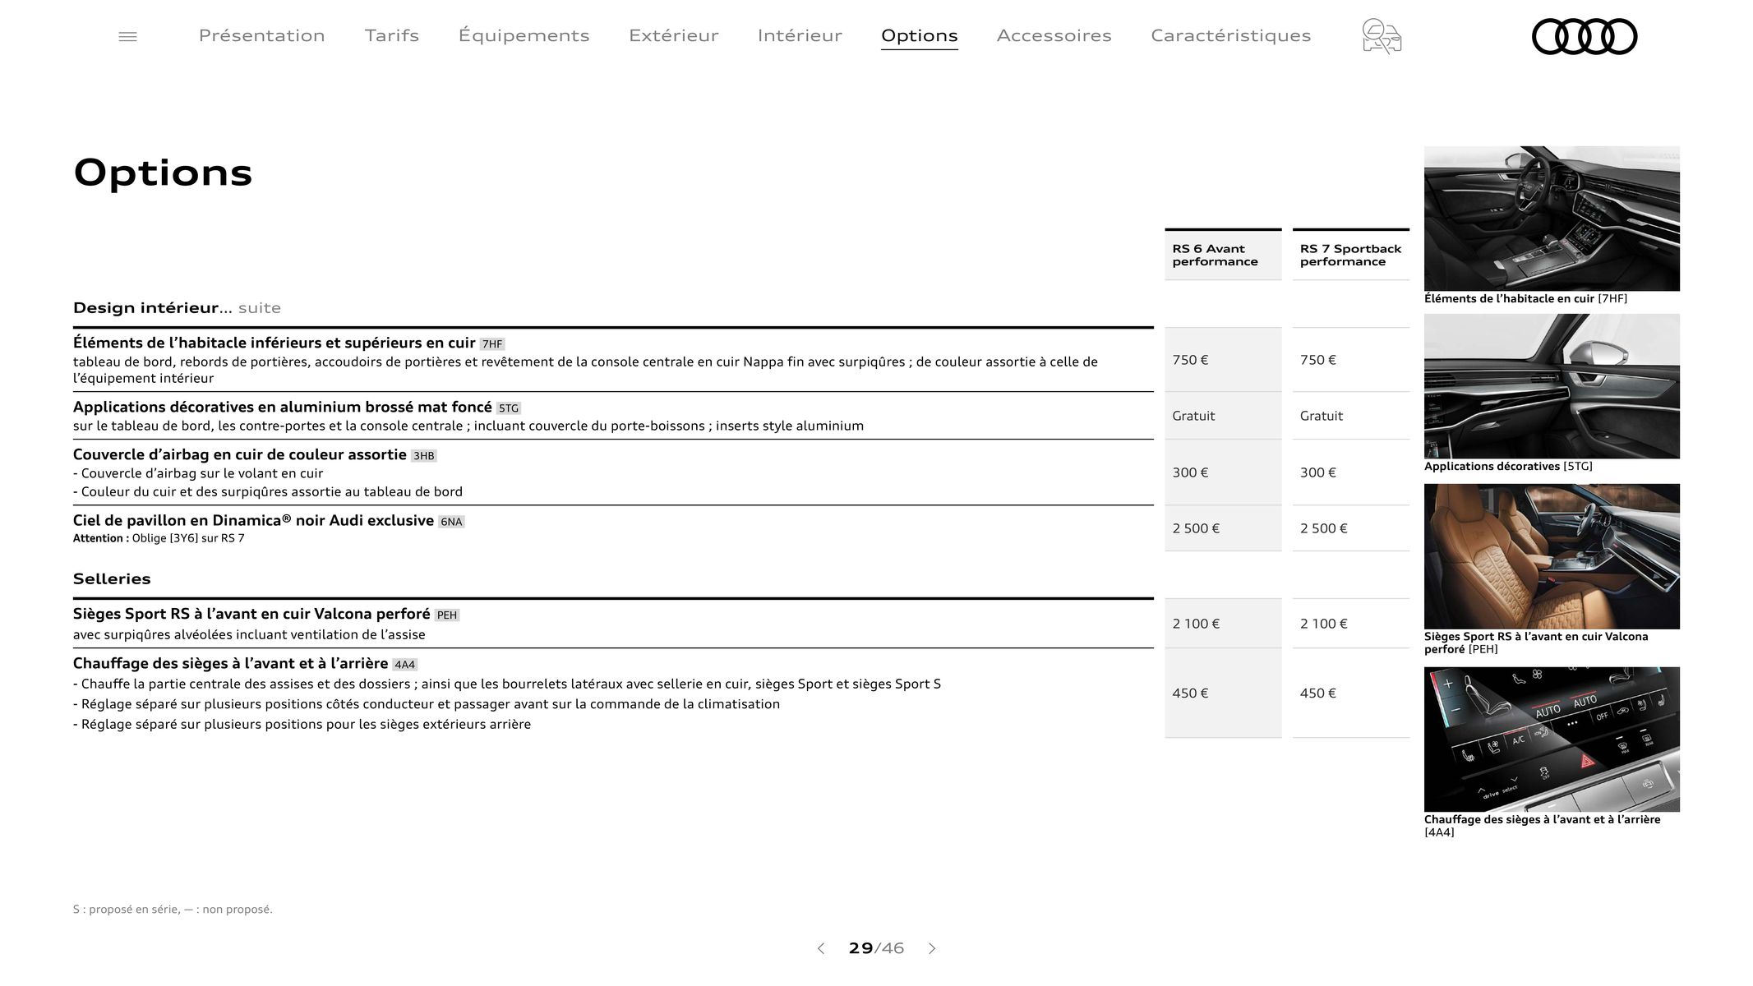
Task: Click Éléments de l'habitacle en cuir [7HF] caption
Action: [1525, 299]
